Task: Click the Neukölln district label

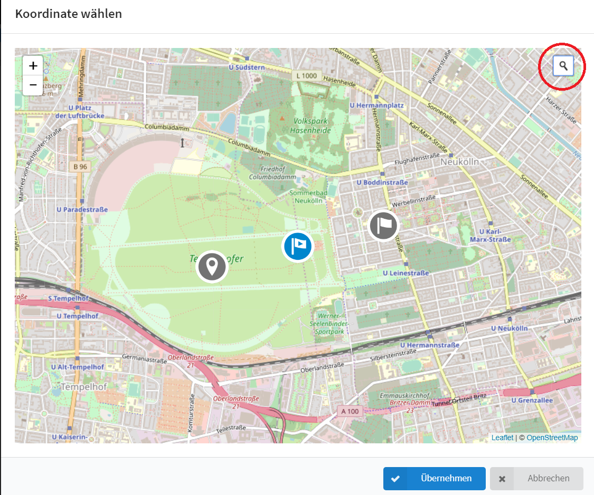Action: pyautogui.click(x=459, y=162)
